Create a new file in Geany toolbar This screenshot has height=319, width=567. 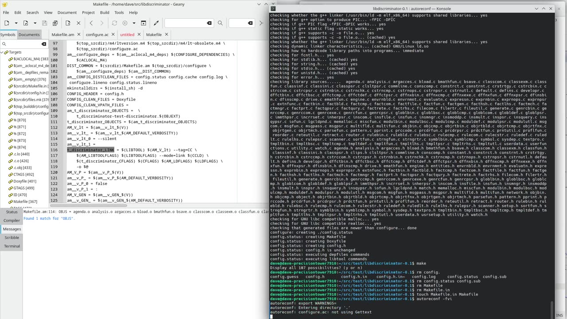tap(6, 23)
